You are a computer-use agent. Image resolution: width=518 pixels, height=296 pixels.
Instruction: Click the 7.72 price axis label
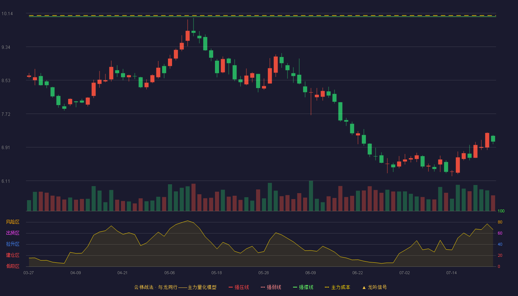tap(6, 114)
